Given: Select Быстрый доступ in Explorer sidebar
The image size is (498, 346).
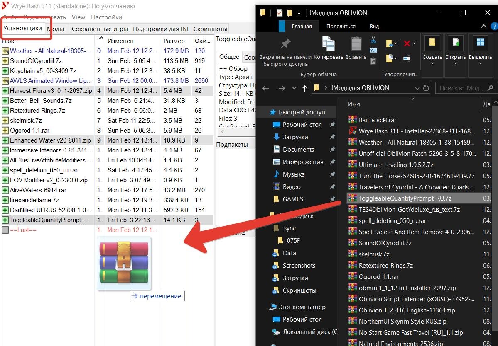Looking at the screenshot, I should point(297,112).
